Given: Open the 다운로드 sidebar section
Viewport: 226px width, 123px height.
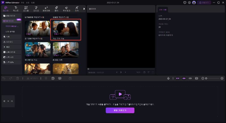Looking at the screenshot, I should 12,42.
